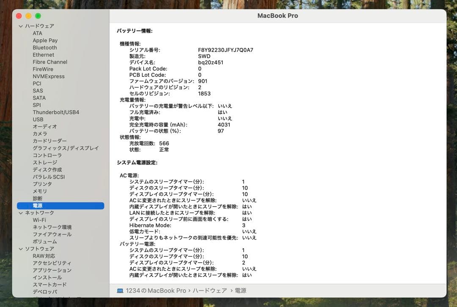Collapse the ハードウェア section
Image resolution: width=457 pixels, height=307 pixels.
click(x=20, y=26)
